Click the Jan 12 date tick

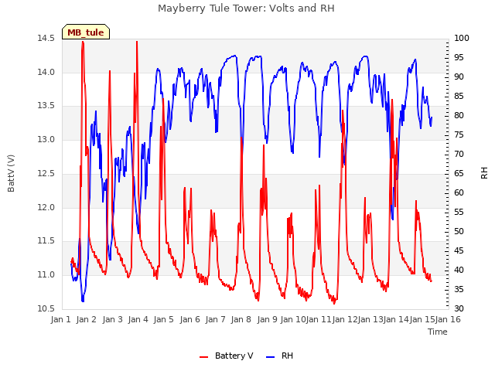coord(345,319)
